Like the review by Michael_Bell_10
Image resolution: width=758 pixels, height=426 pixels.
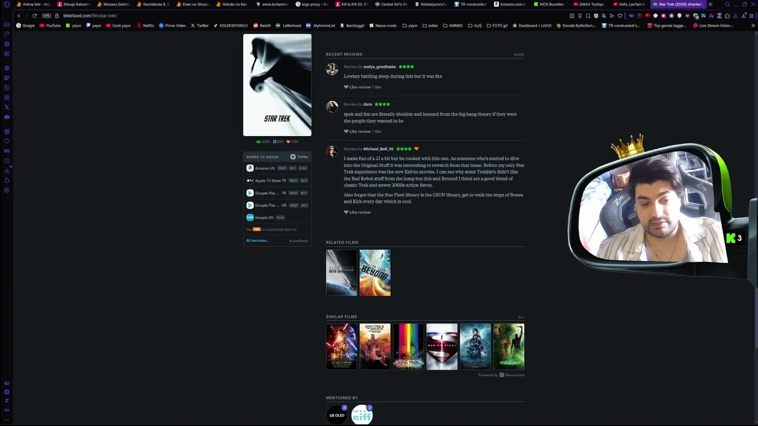click(x=357, y=212)
